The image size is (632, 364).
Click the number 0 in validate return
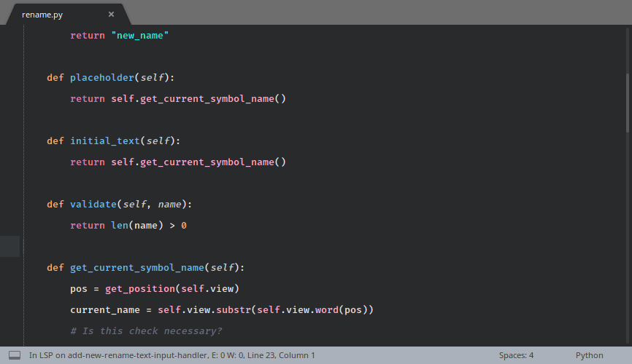pos(184,225)
